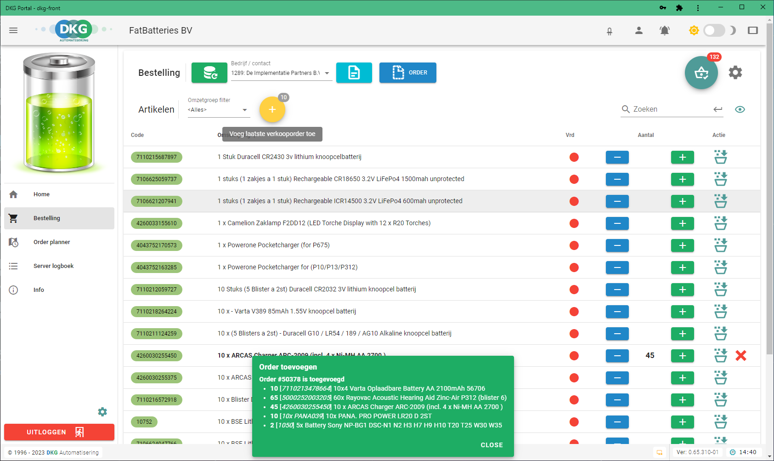The width and height of the screenshot is (774, 461).
Task: Add ARCAS Charger ARC-2009 to basket
Action: coord(721,356)
